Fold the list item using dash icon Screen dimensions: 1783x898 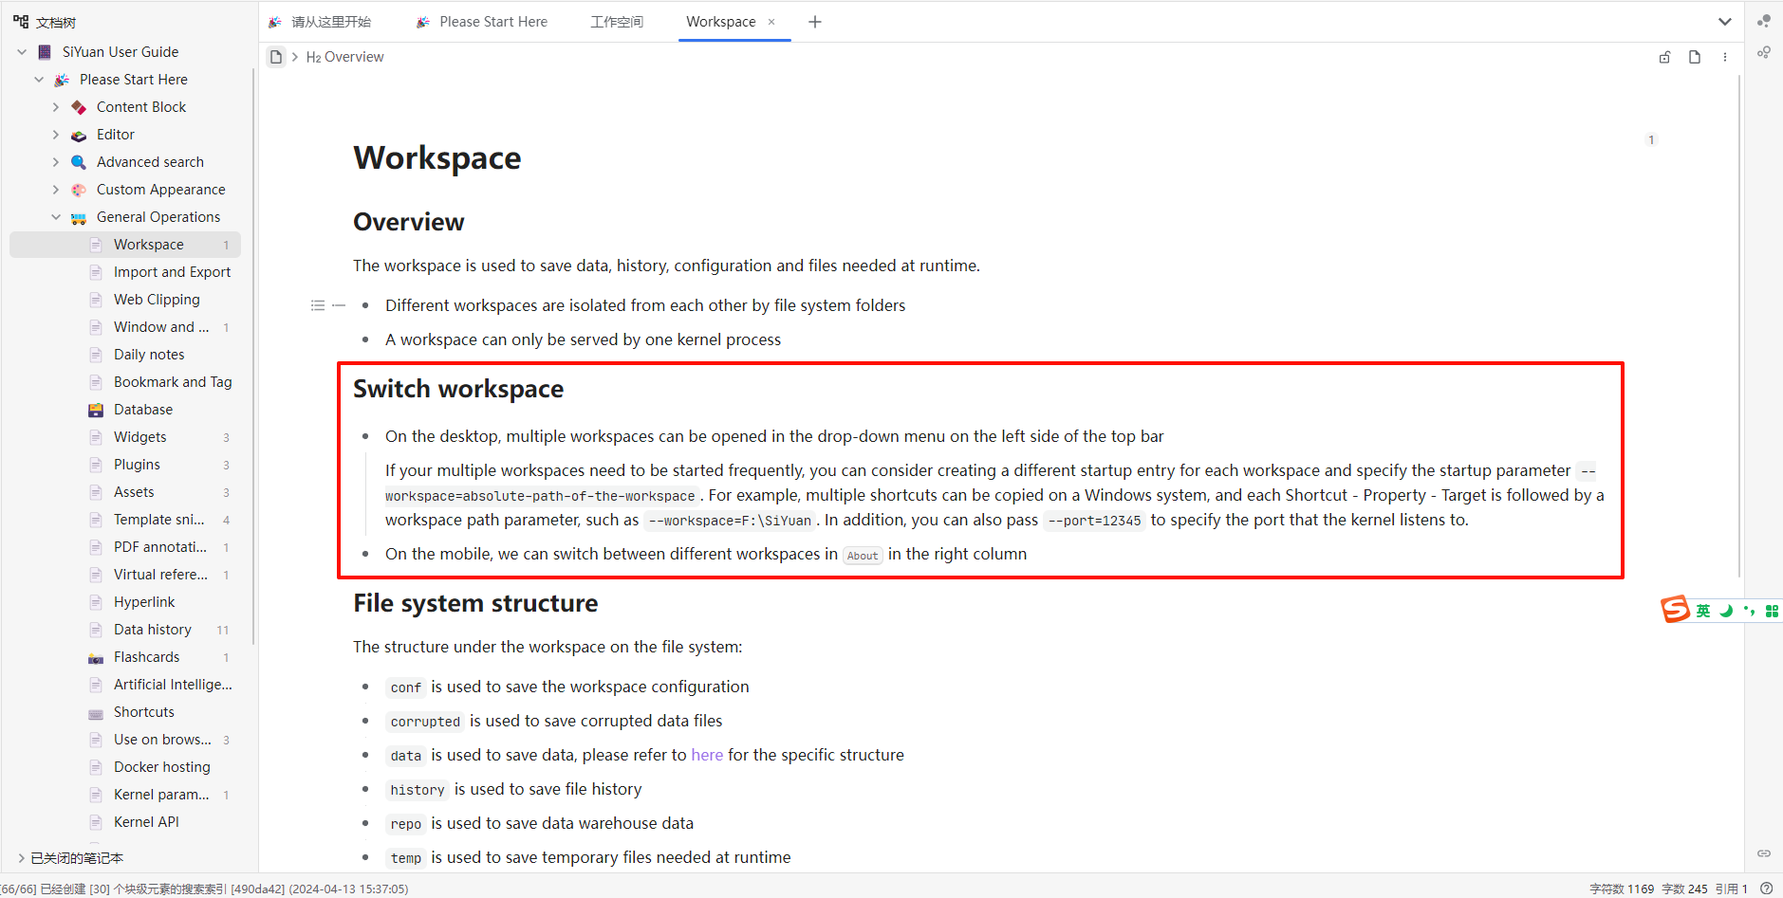(339, 305)
